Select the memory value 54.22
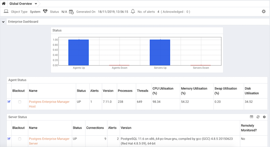Screen dimensions: 270x147 pyautogui.click(x=185, y=102)
